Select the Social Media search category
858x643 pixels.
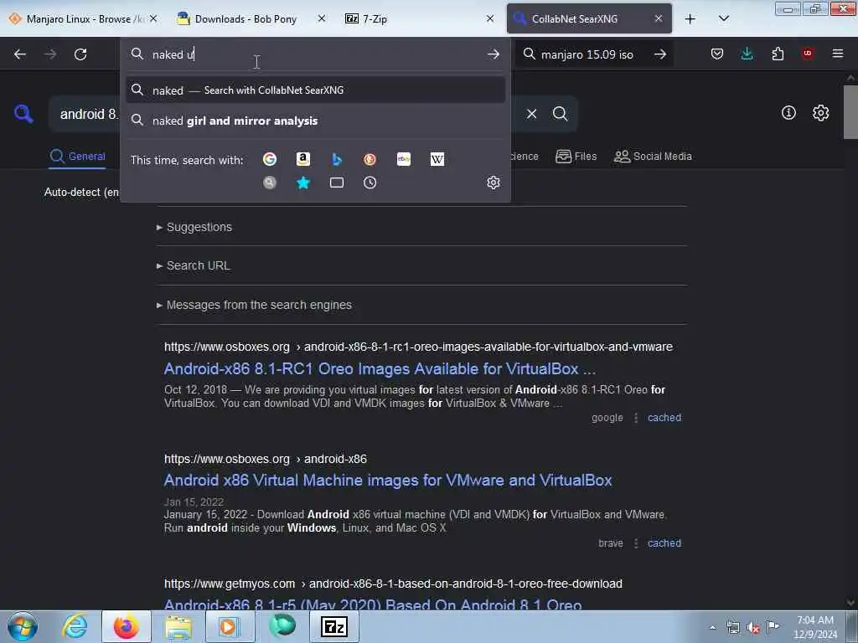coord(653,157)
